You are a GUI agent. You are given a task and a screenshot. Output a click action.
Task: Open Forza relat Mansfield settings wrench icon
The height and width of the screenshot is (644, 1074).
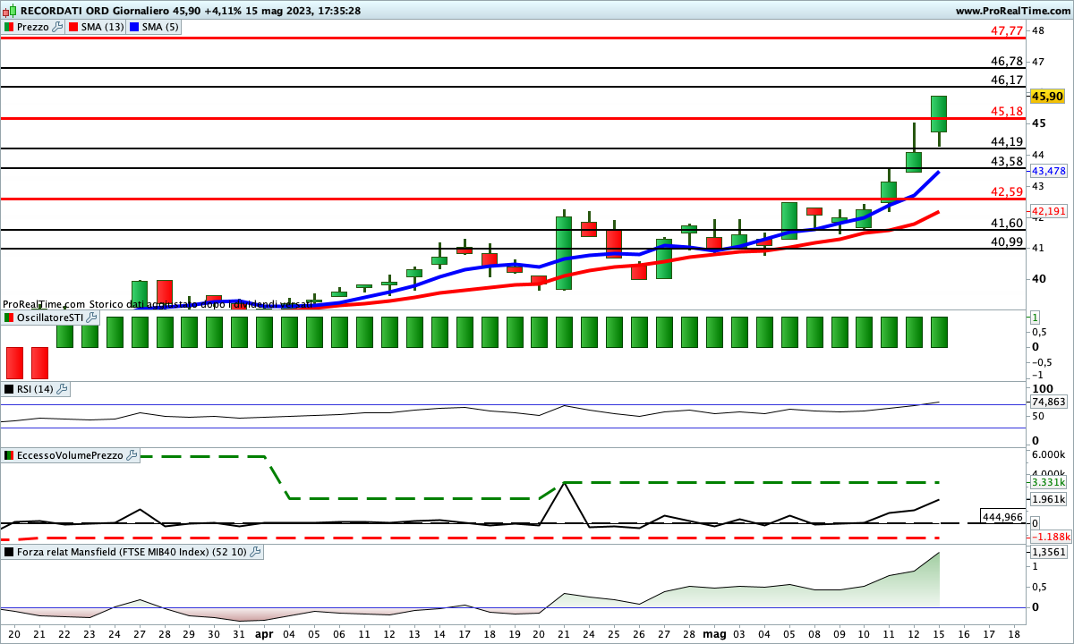click(256, 552)
